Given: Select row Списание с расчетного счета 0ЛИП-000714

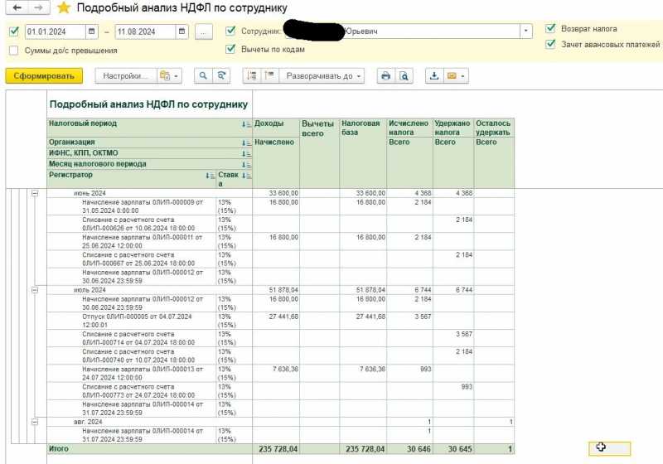Looking at the screenshot, I should [280, 339].
